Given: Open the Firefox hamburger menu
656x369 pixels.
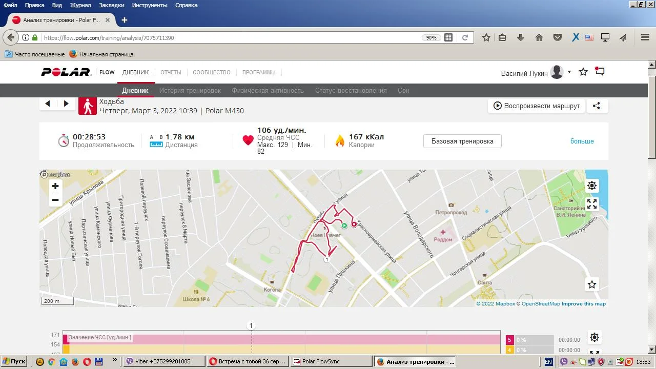Looking at the screenshot, I should tap(645, 37).
